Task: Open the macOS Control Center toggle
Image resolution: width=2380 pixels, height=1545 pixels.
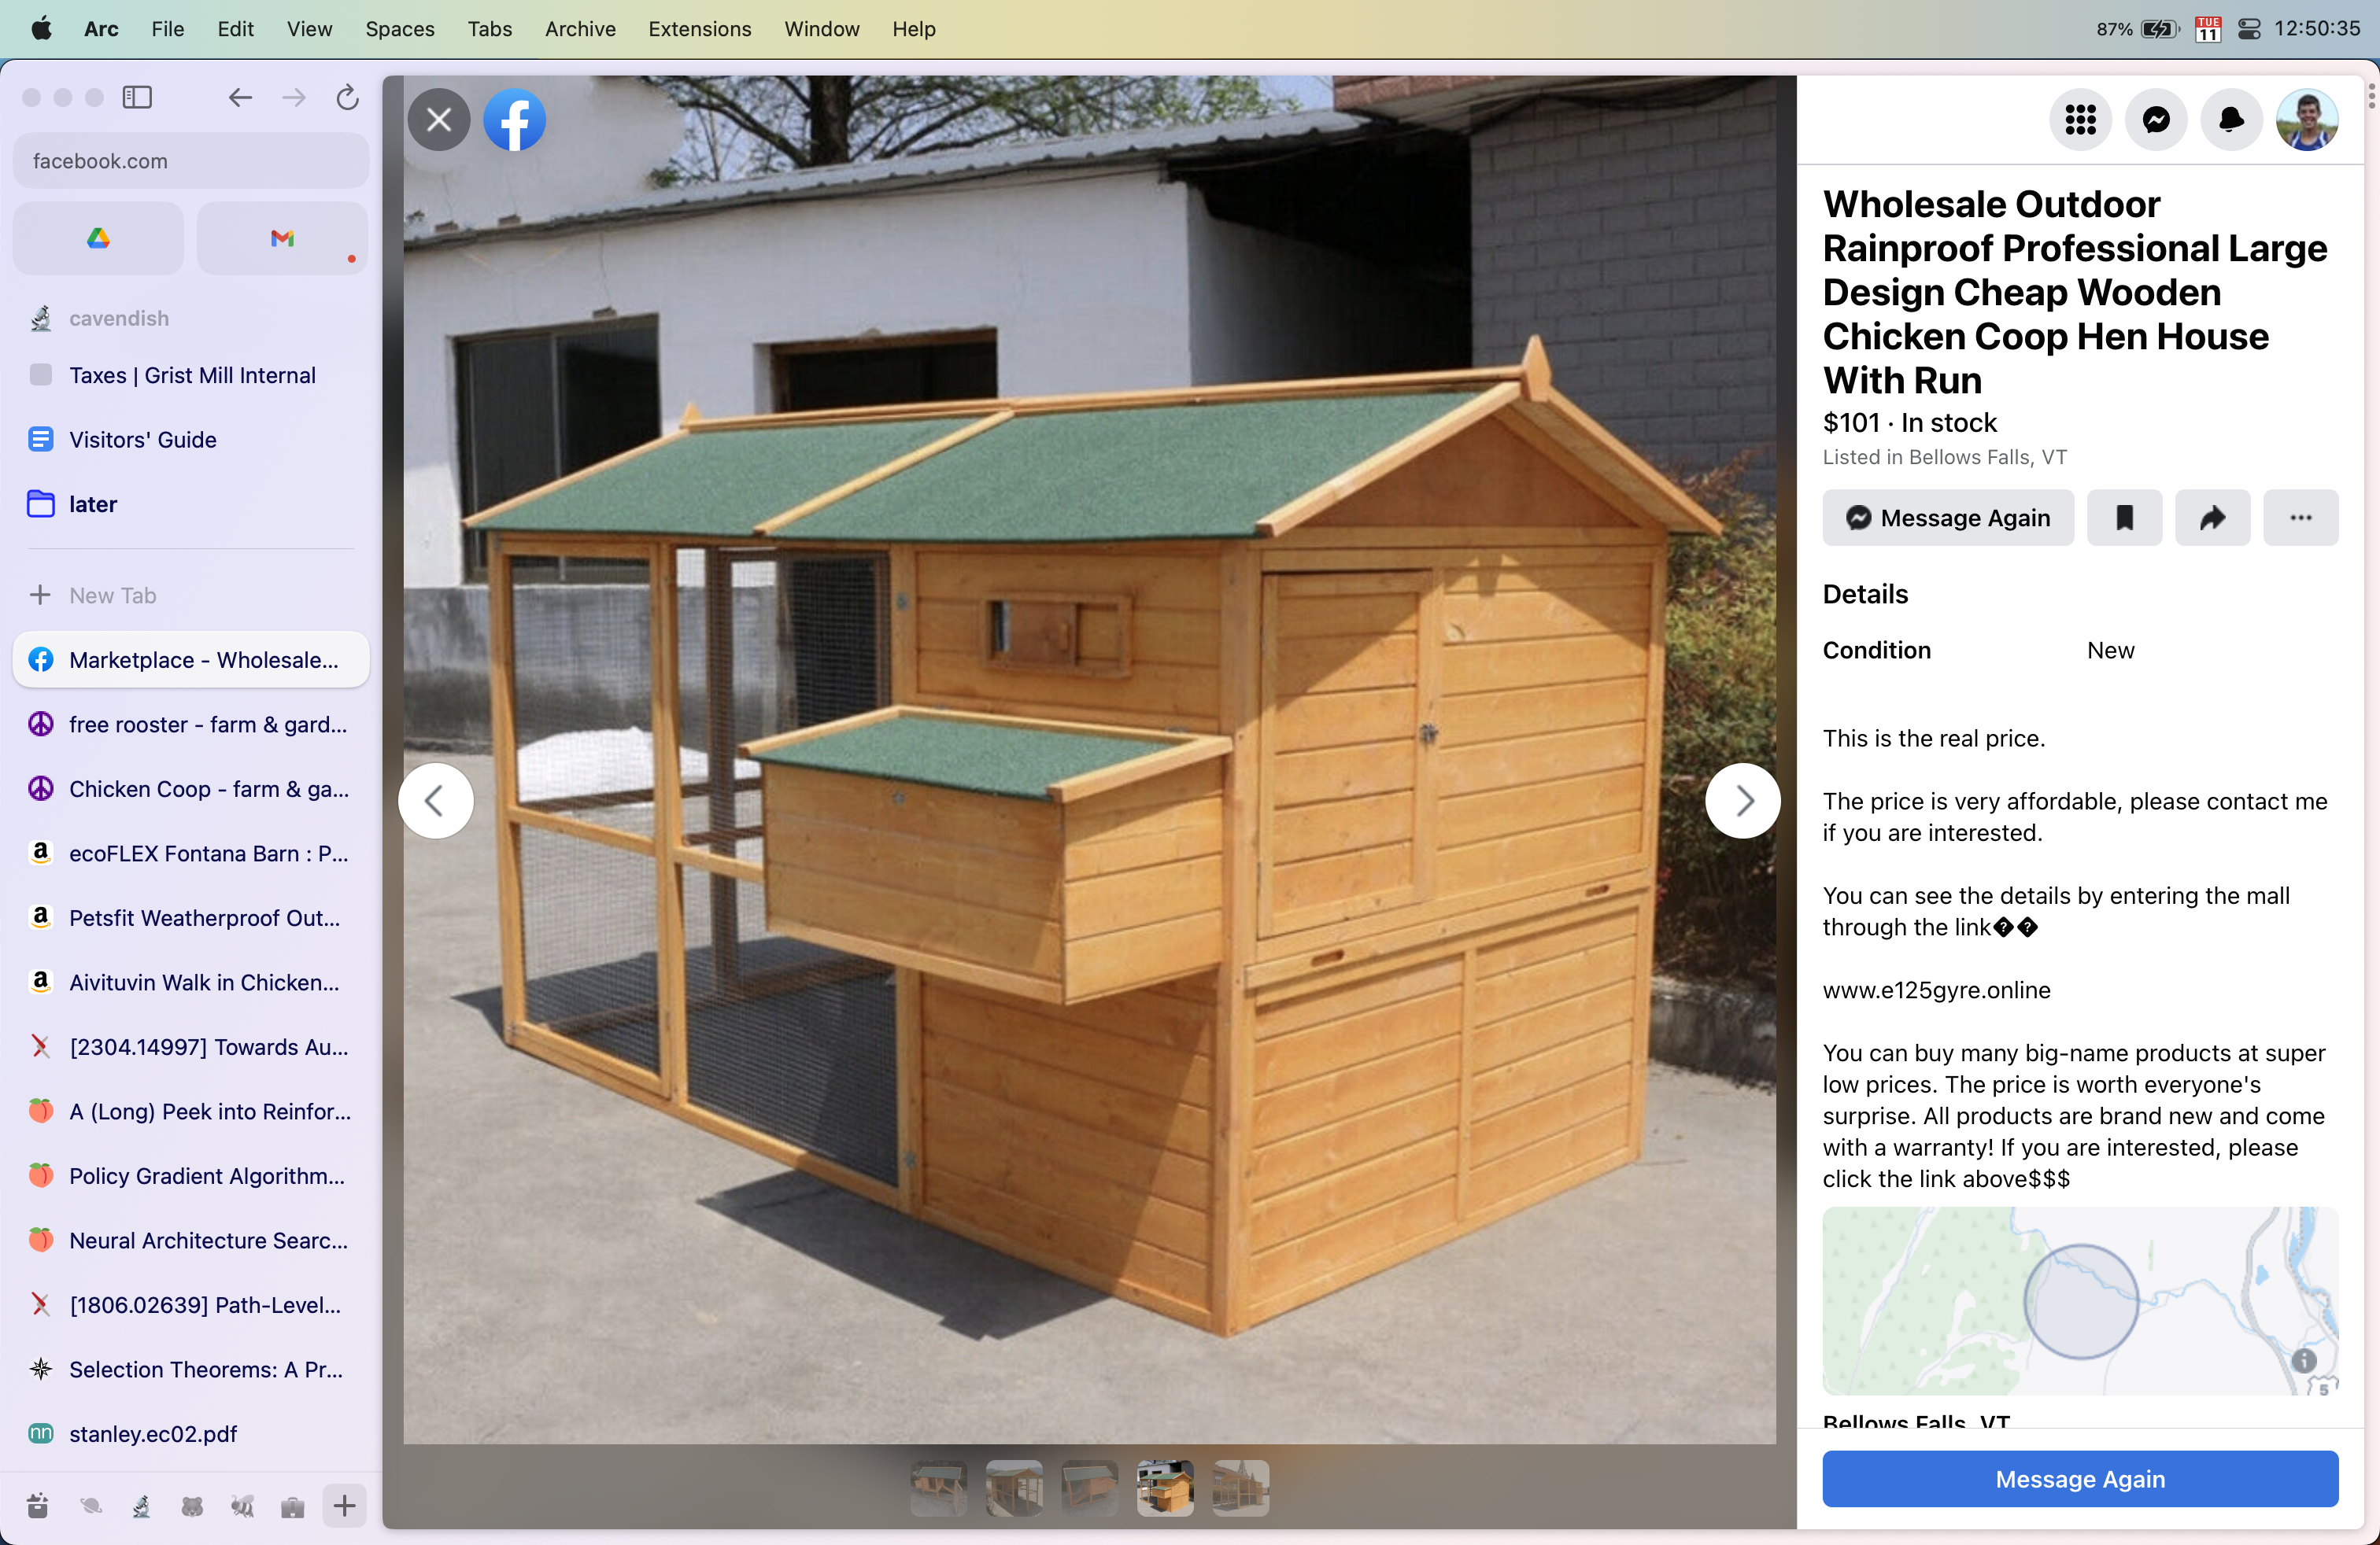Action: point(2249,29)
